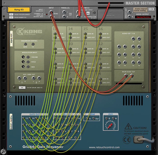Click Grid64 Scene Out jack
This screenshot has width=158, height=155.
click(x=94, y=118)
